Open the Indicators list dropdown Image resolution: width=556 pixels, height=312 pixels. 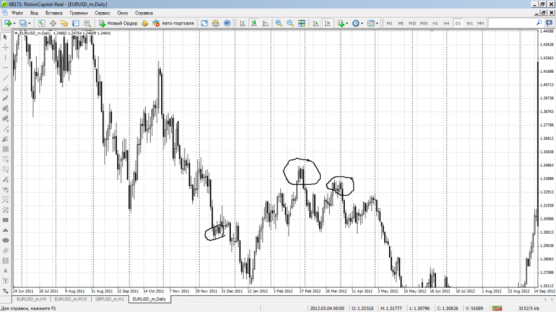point(342,23)
